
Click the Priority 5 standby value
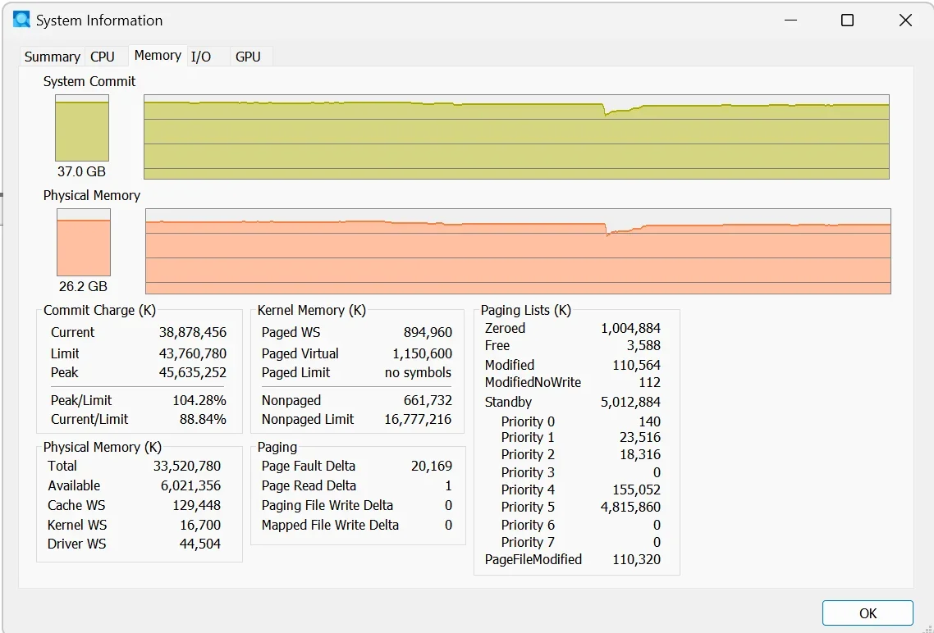coord(630,508)
